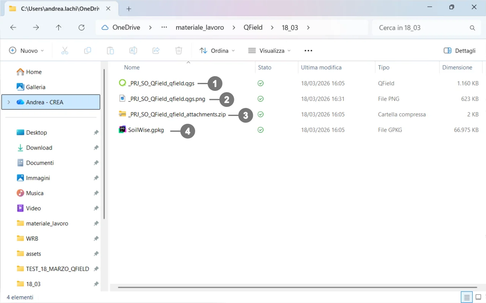
Task: Select the SoilWise.gpkg file
Action: 146,130
